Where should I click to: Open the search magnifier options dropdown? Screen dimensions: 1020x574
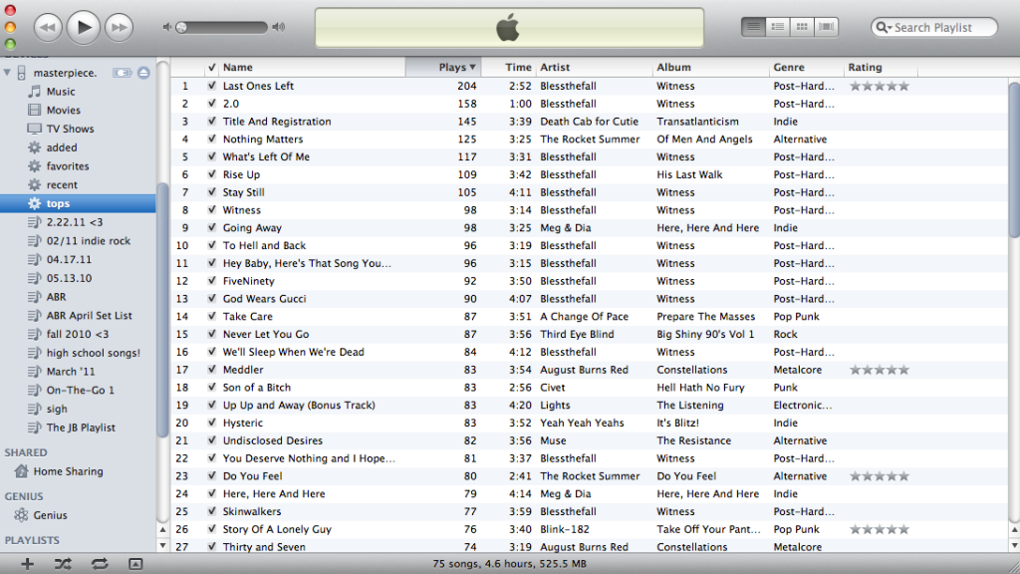884,27
